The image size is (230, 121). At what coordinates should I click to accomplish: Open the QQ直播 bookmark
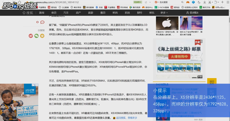(x=64, y=7)
